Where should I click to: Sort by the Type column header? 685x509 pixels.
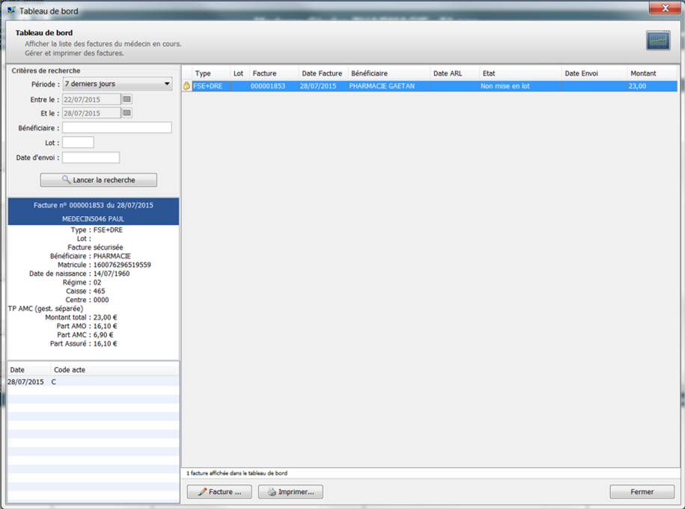(211, 73)
